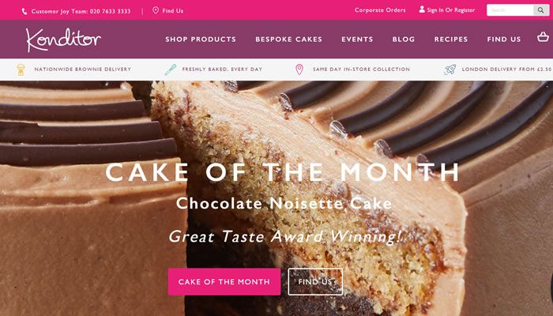Image resolution: width=553 pixels, height=316 pixels.
Task: Select Find Us in main navigation
Action: point(504,39)
